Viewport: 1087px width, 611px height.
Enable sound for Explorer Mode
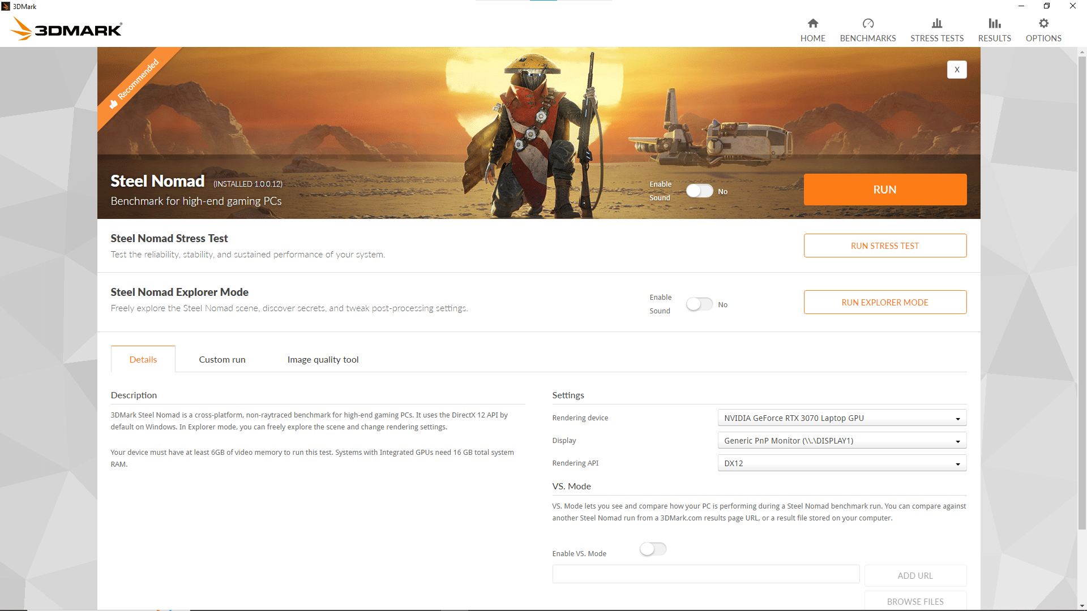pyautogui.click(x=699, y=304)
